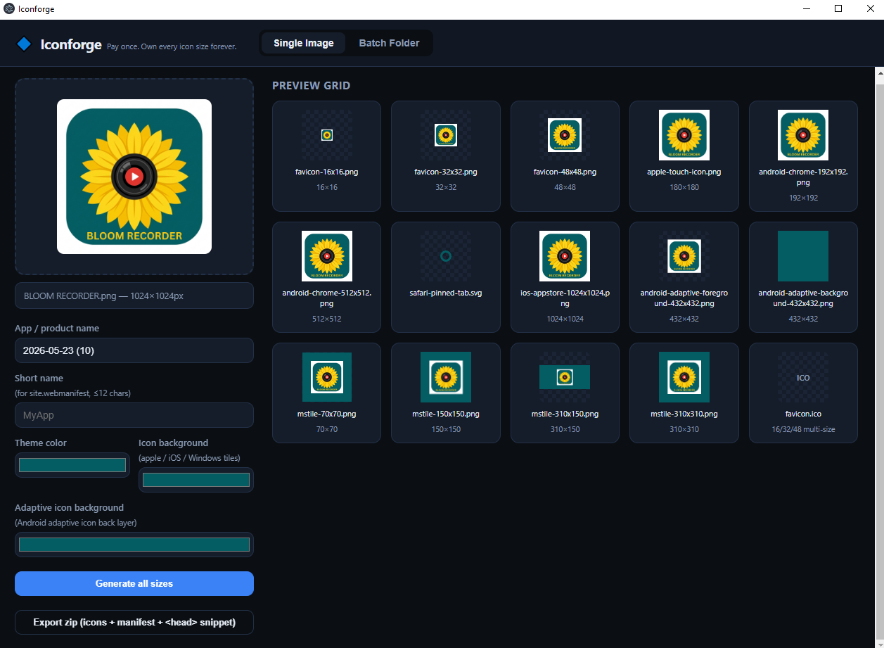Click the 1024×1024 size label
884x648 pixels.
(x=565, y=319)
